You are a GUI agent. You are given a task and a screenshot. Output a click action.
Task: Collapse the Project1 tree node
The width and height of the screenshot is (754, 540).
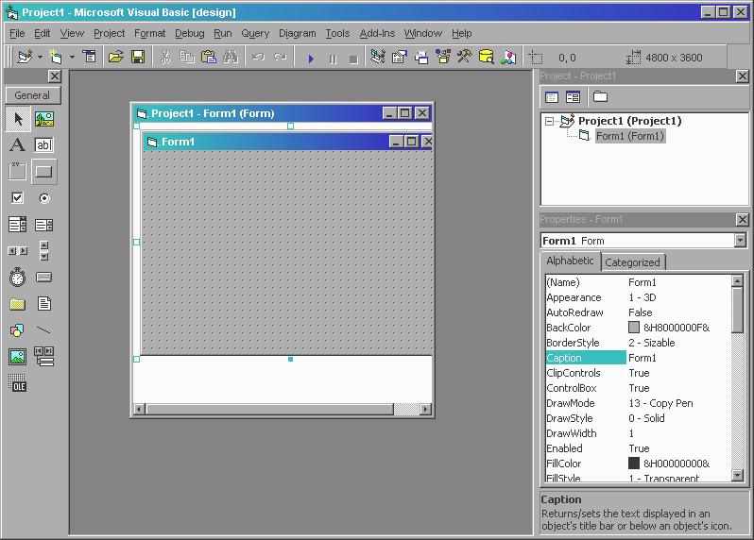tap(549, 121)
